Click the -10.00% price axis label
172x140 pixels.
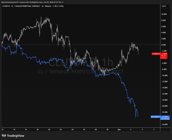pos(164,75)
